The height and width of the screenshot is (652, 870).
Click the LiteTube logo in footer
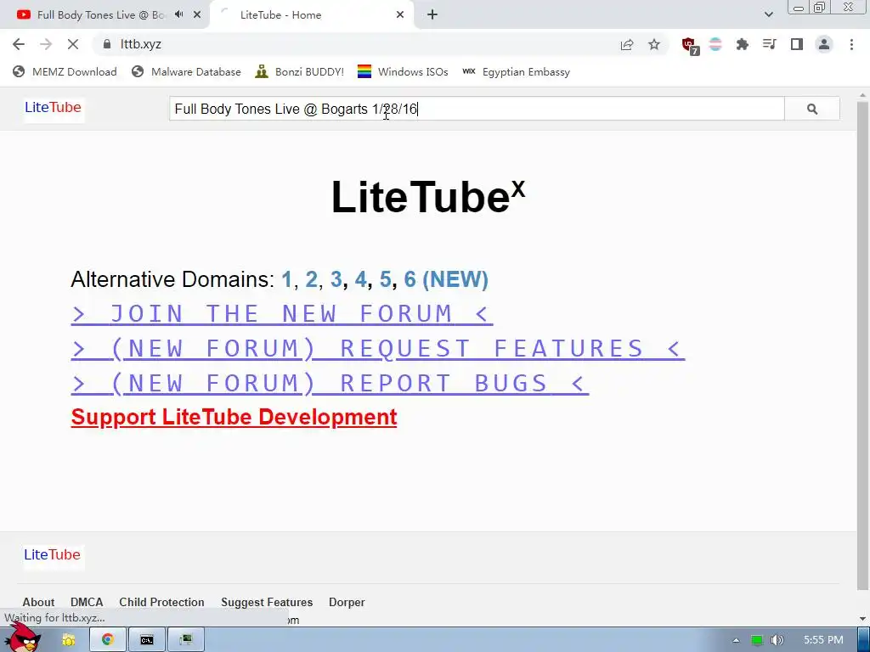(x=53, y=555)
